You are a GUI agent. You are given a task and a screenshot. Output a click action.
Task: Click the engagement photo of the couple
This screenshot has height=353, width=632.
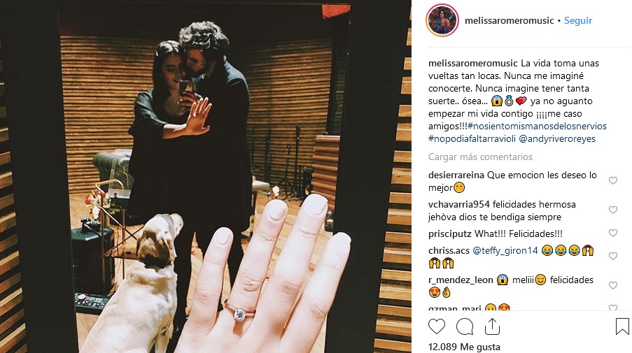click(x=206, y=176)
